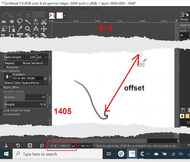The image size is (190, 162).
Task: Select the Ellipse Select tool
Action: tap(12, 22)
